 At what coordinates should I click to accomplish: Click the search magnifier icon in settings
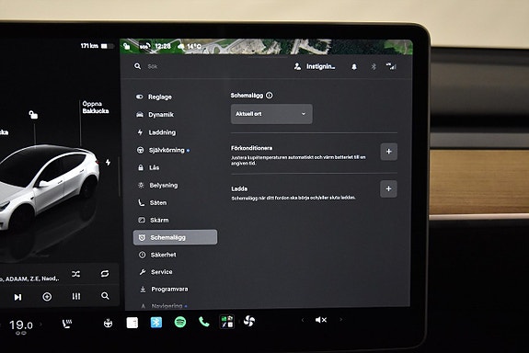(x=138, y=66)
